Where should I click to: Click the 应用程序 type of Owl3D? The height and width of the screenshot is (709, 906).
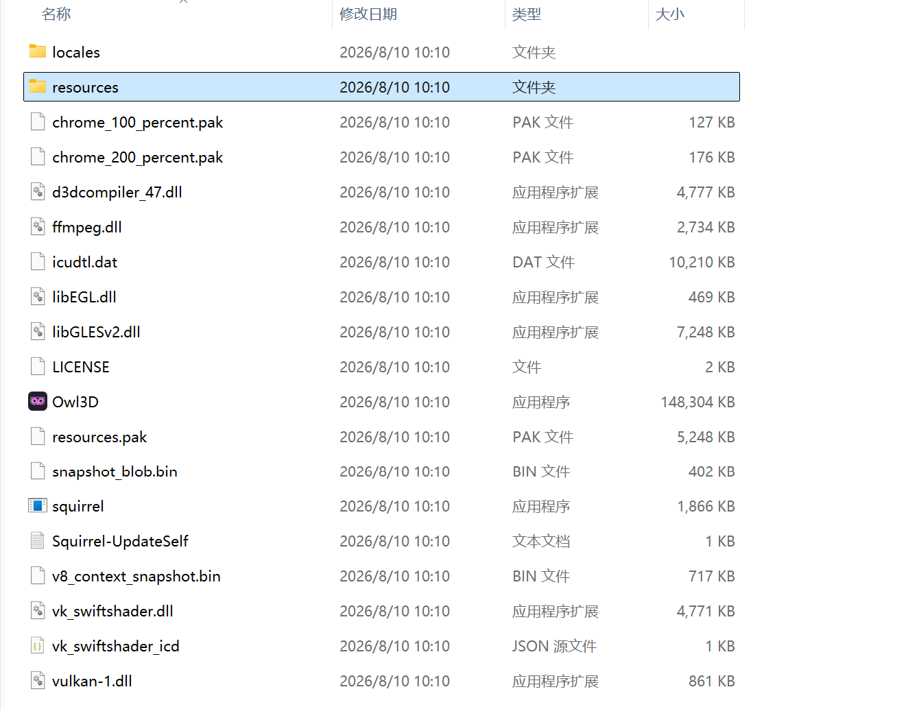pos(541,402)
